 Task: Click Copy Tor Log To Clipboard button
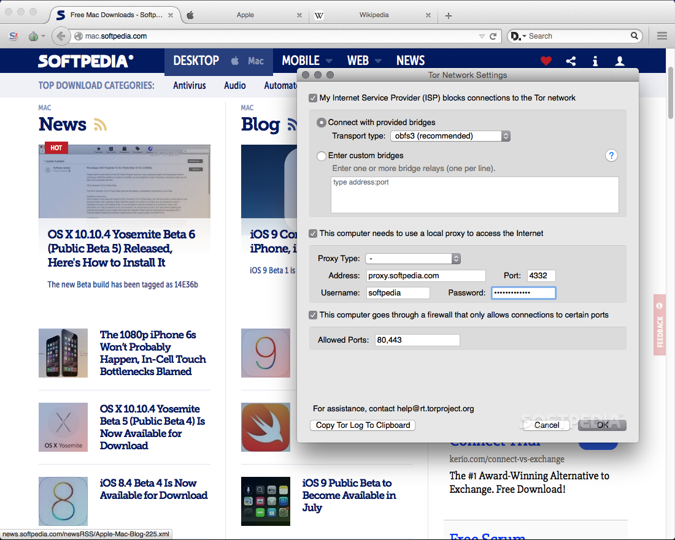tap(363, 425)
